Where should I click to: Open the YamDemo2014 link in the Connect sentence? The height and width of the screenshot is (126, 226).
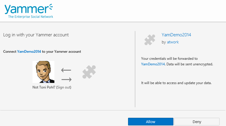[x=29, y=52]
